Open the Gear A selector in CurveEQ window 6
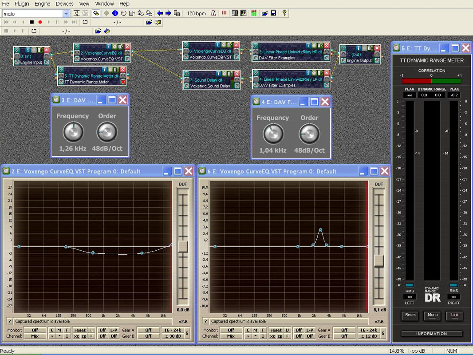Viewport: 473px width, 355px height. click(344, 330)
